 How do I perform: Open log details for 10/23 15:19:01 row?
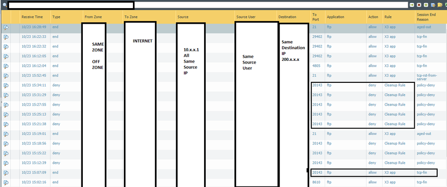coord(6,134)
